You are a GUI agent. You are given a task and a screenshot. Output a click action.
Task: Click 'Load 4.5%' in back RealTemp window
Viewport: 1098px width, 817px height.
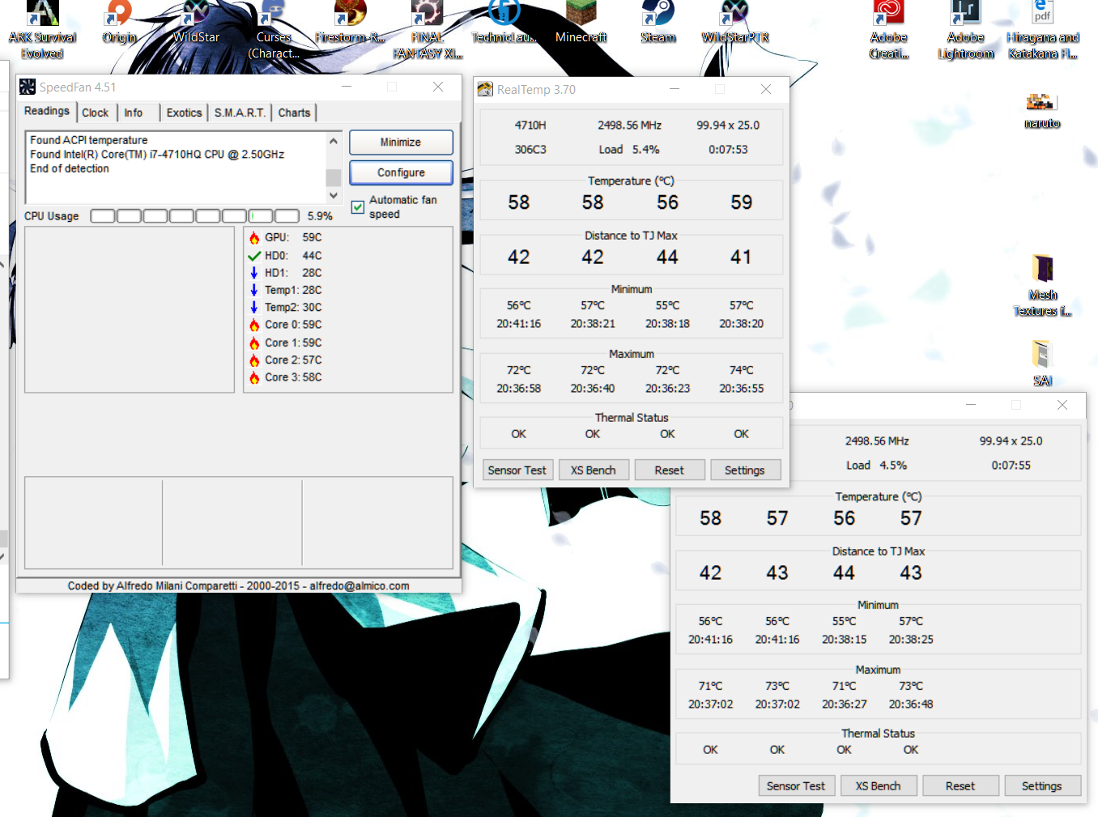pos(876,466)
